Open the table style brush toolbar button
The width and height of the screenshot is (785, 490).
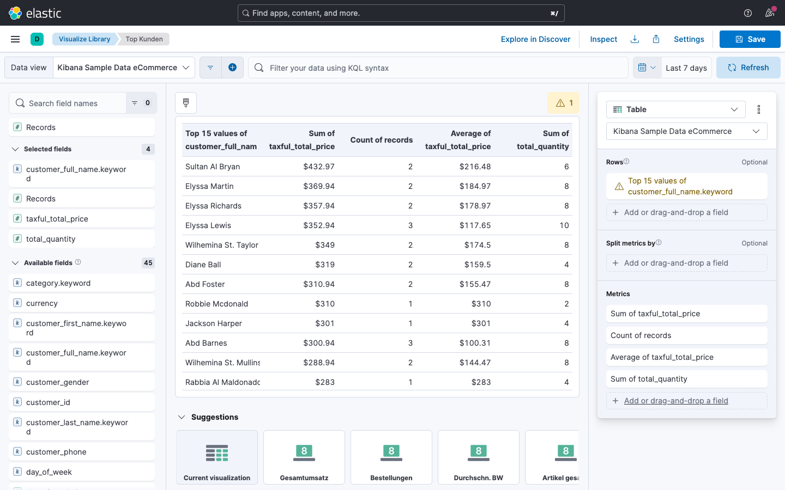pos(186,103)
